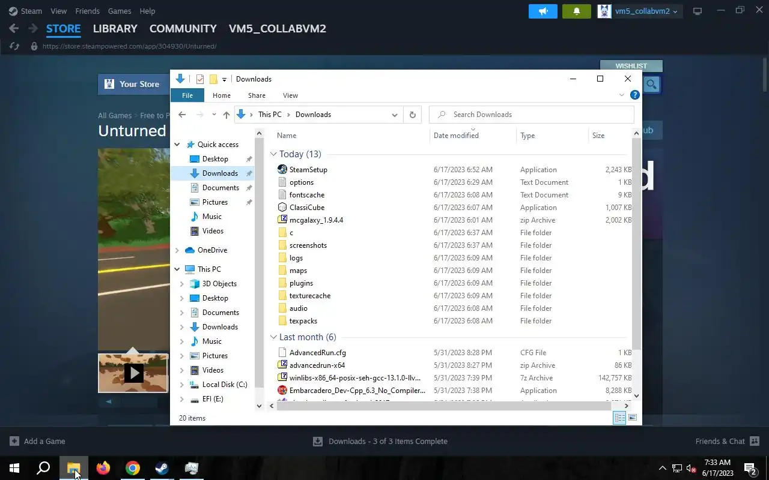This screenshot has height=480, width=769.
Task: Refresh the Downloads folder view
Action: 412,115
